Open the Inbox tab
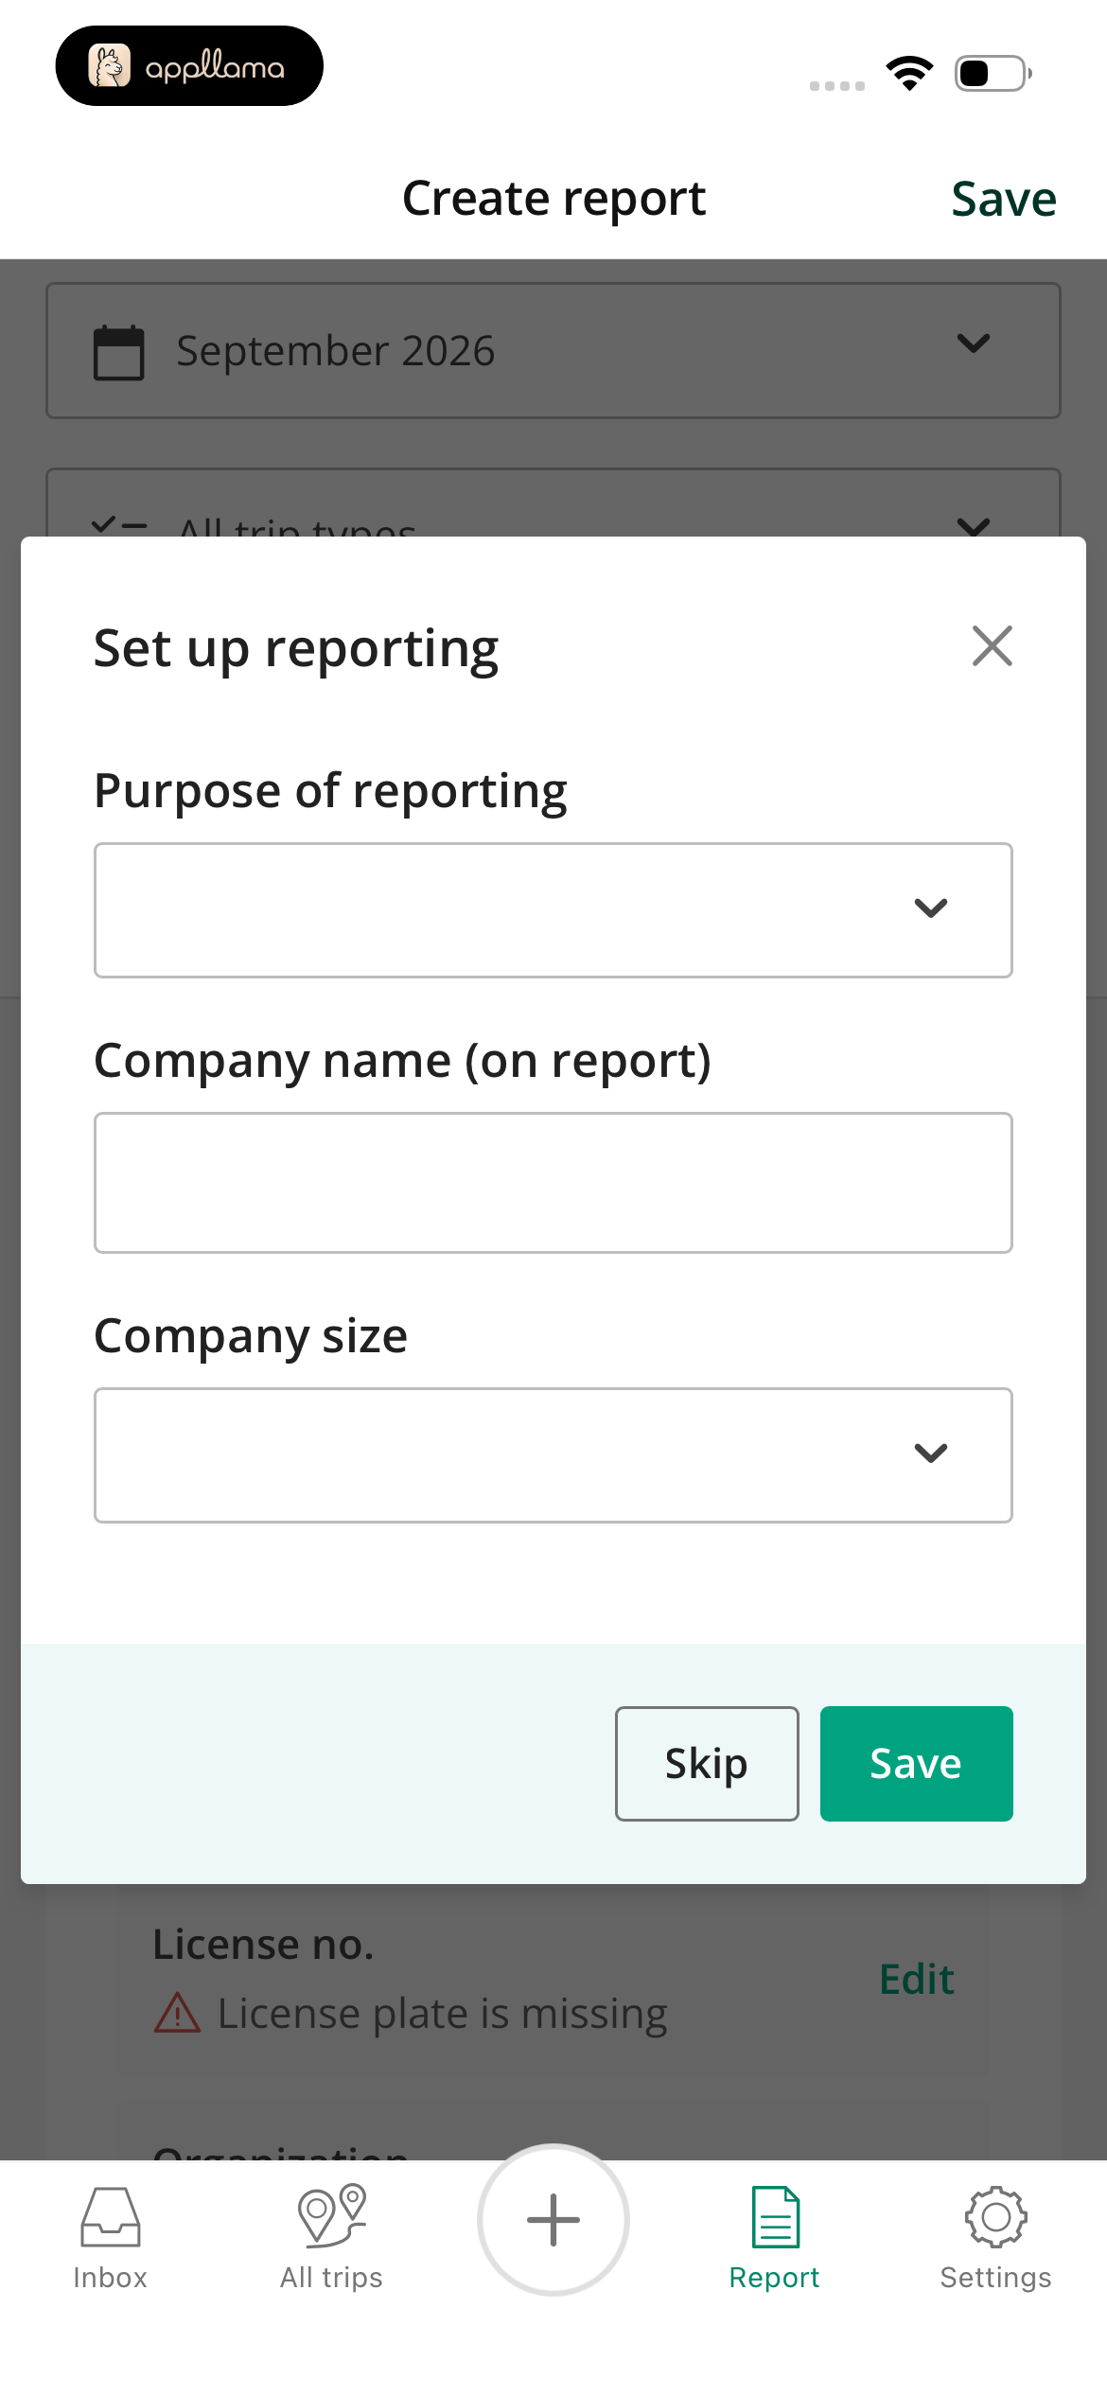 coord(111,2238)
